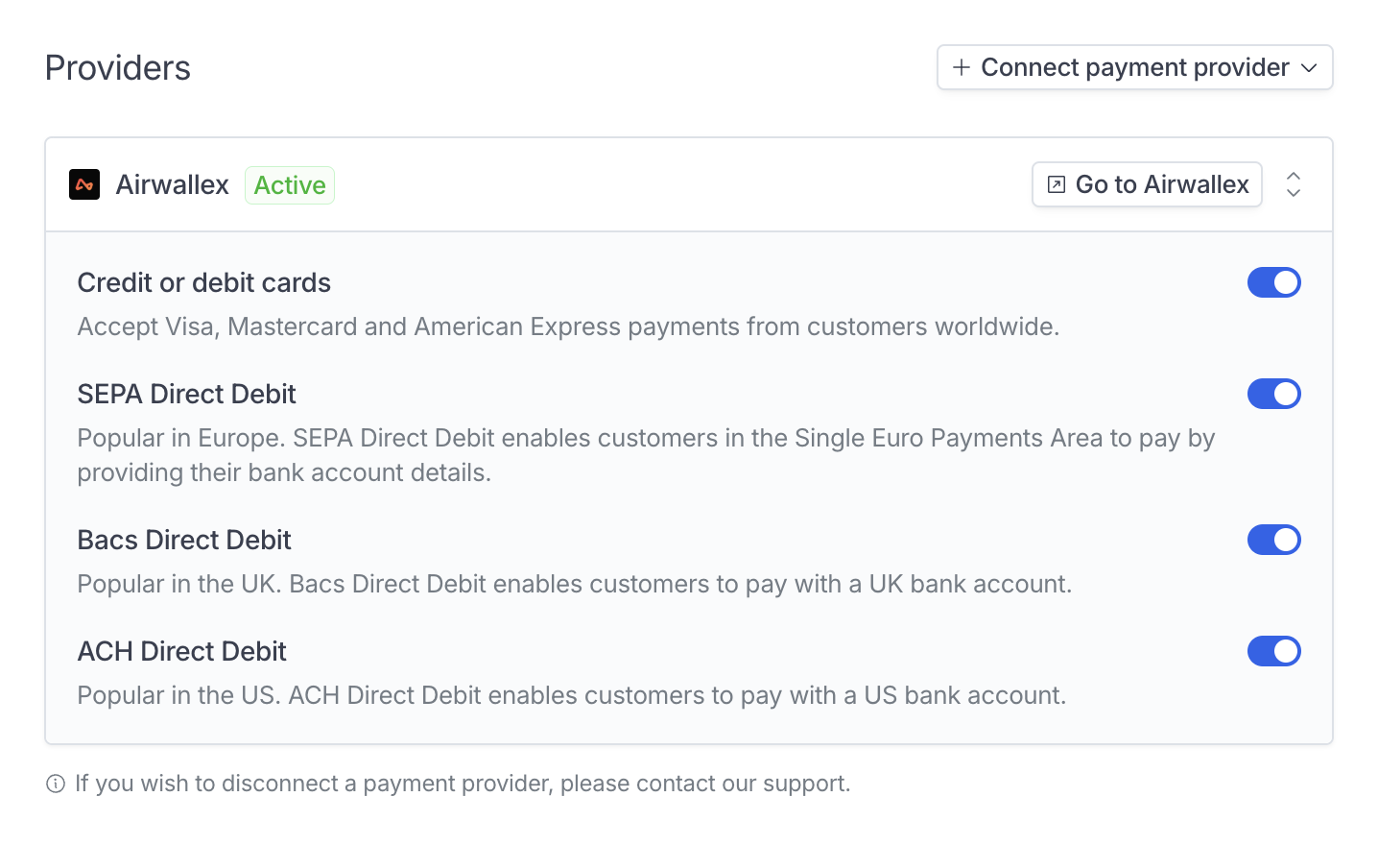Image resolution: width=1378 pixels, height=845 pixels.
Task: Click the external link icon beside Go to Airwallex
Action: pos(1056,184)
